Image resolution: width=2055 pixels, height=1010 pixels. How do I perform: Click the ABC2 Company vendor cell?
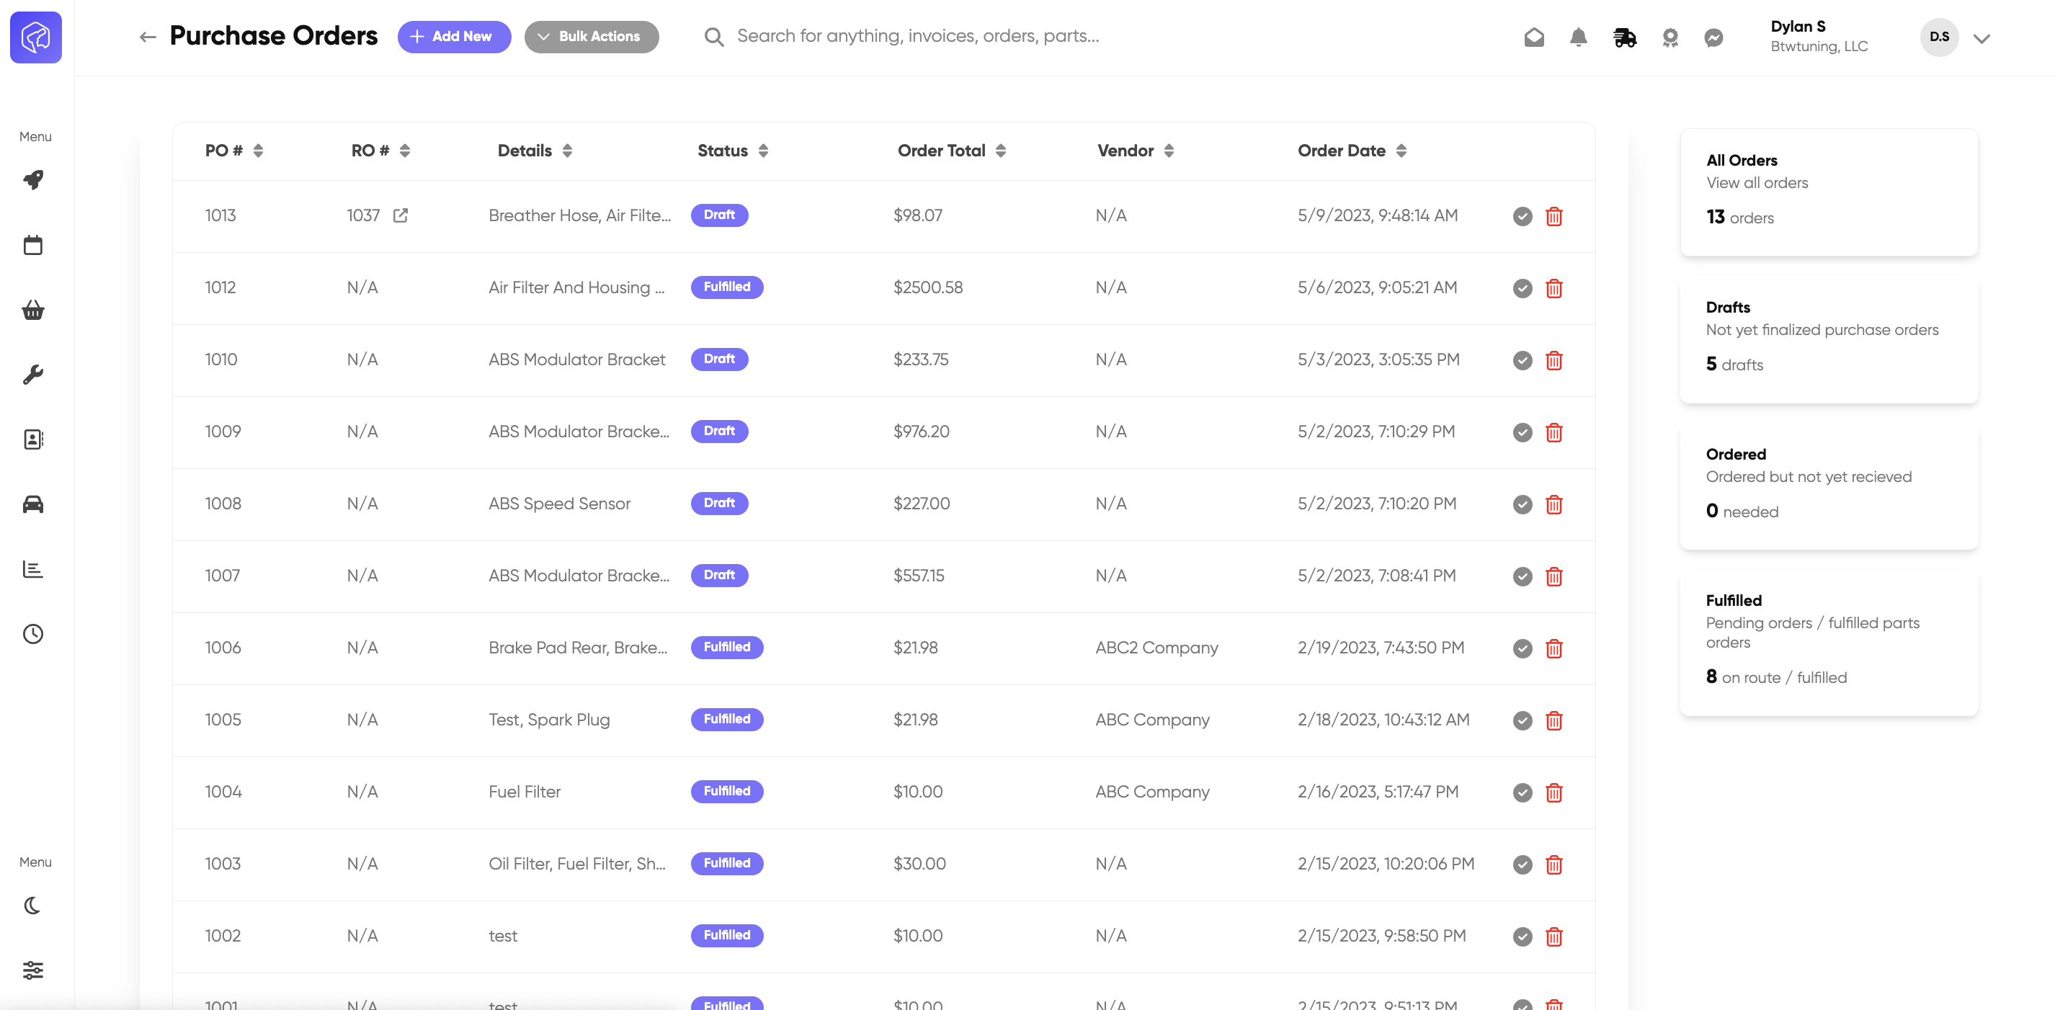[x=1156, y=648]
